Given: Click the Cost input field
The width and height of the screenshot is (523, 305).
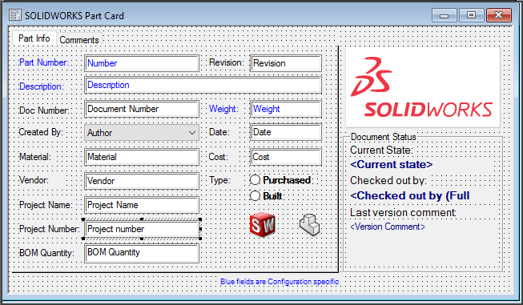Looking at the screenshot, I should 286,157.
